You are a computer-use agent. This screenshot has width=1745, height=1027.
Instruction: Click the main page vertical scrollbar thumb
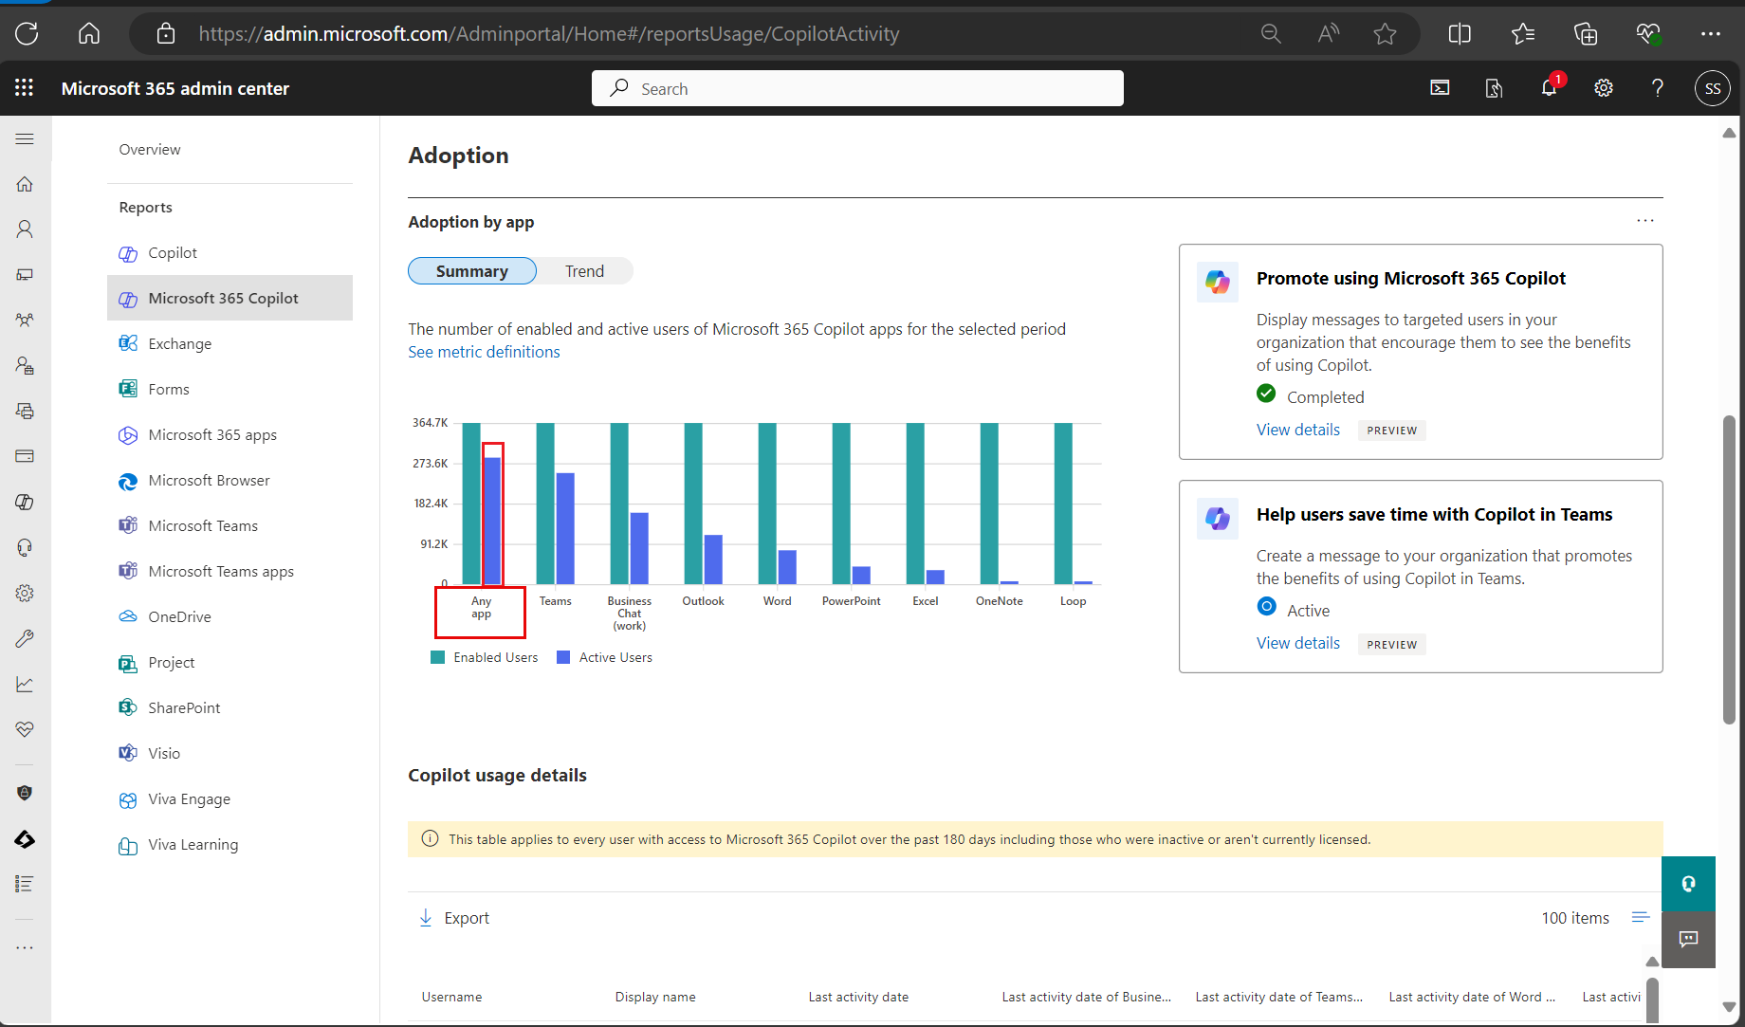(x=1729, y=569)
